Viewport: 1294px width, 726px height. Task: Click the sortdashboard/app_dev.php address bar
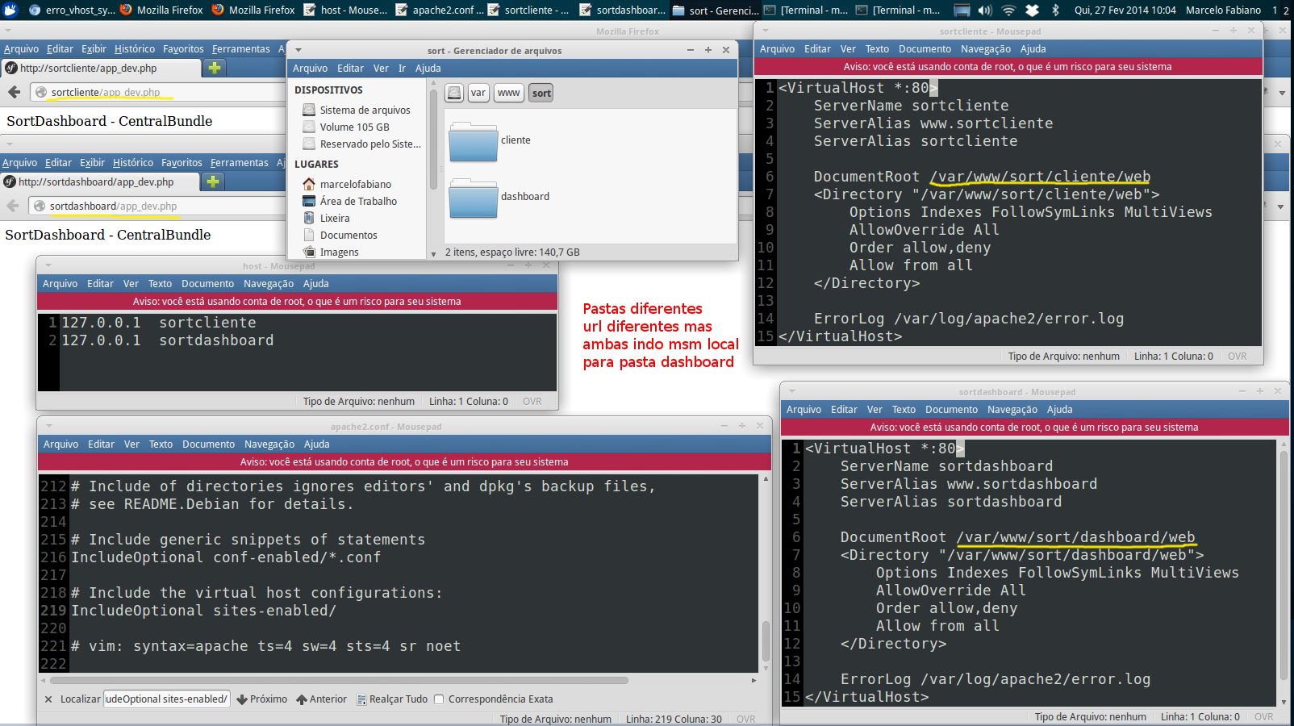157,206
